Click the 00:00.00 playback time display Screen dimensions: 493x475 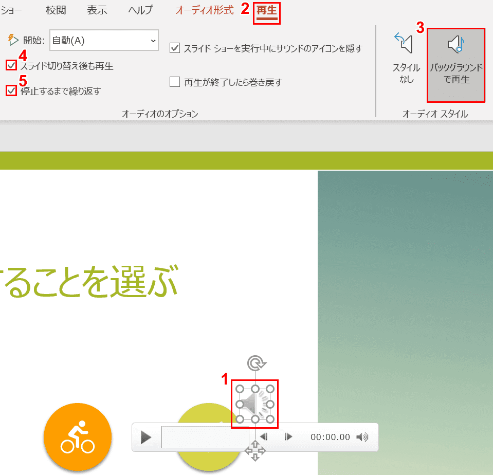[x=330, y=437]
